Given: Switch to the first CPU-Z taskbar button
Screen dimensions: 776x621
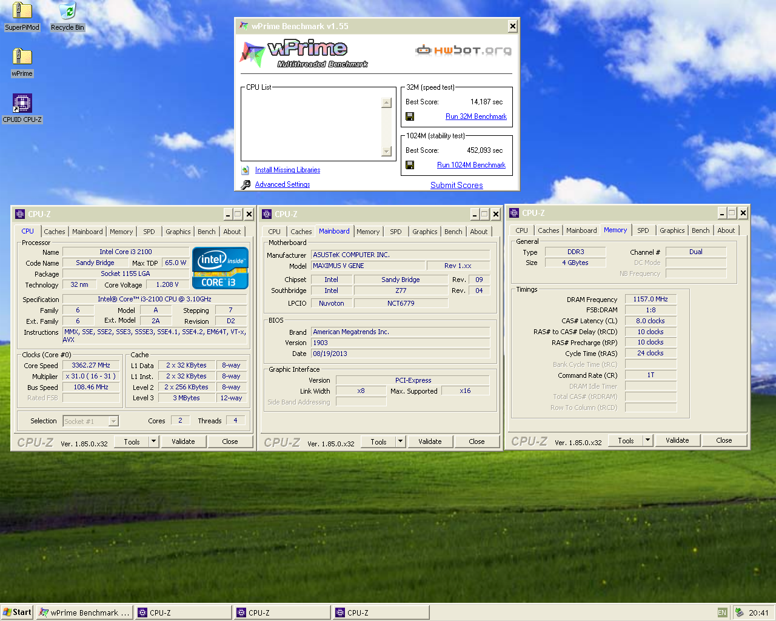Looking at the screenshot, I should [183, 613].
